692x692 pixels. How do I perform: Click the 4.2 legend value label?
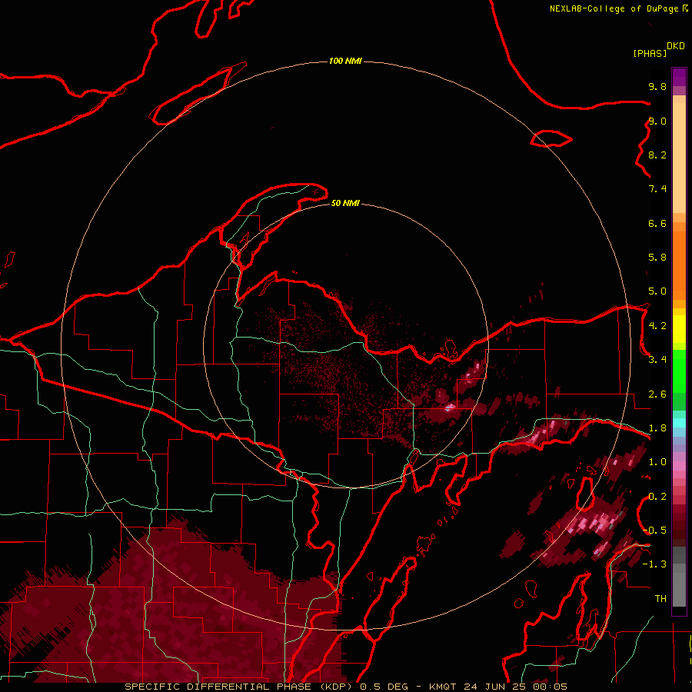coord(657,326)
